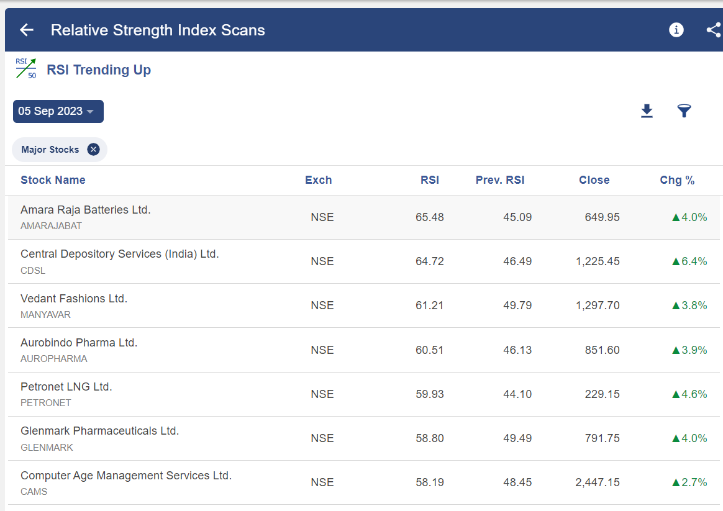Click RSI value 58.19
Viewport: 723px width, 511px height.
pos(430,482)
